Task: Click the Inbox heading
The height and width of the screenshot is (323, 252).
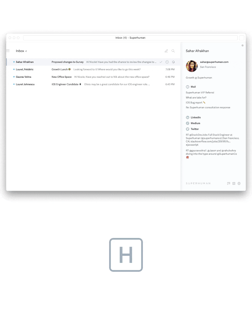Action: pyautogui.click(x=20, y=51)
